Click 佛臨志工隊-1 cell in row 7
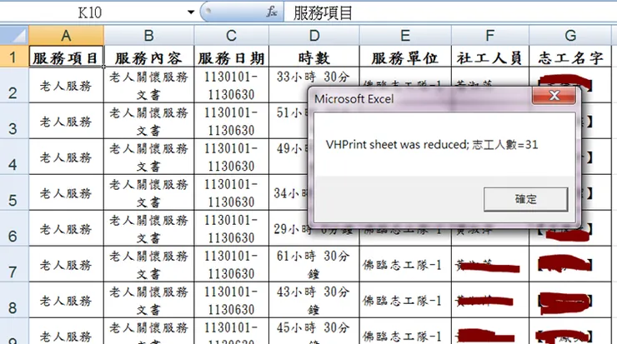Screen dimensions: 617x344 tap(405, 264)
